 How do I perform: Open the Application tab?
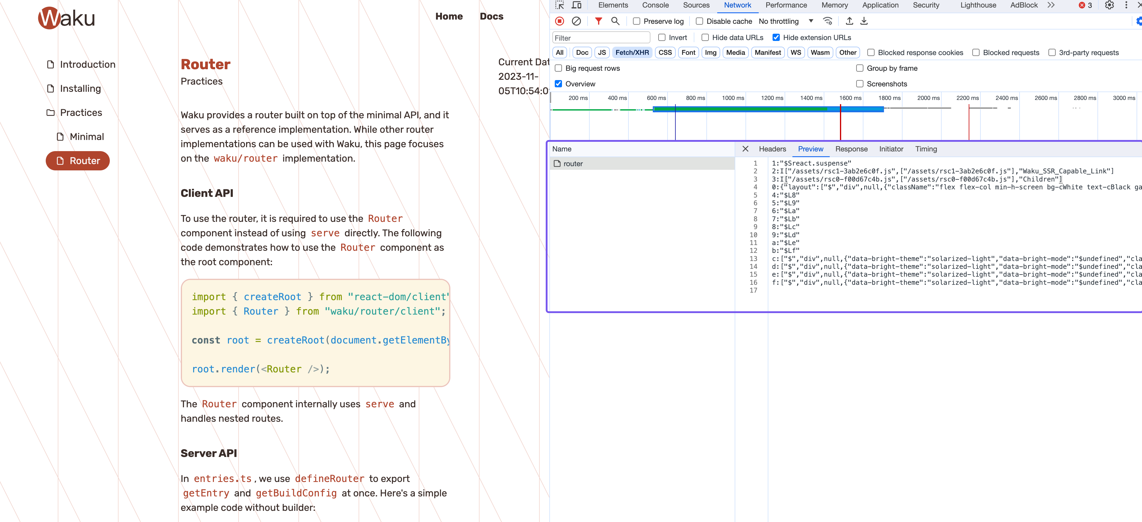coord(880,5)
